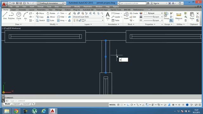Click the Undo arrow in quick access toolbar
The width and height of the screenshot is (203, 114).
click(28, 3)
